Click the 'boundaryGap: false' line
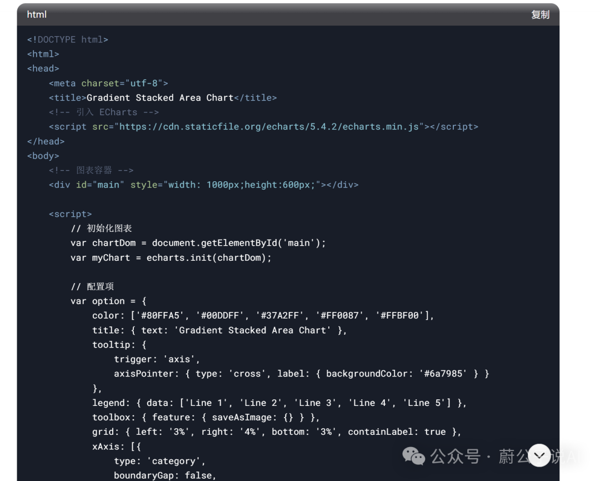Viewport: 600px width, 481px height. pos(165,475)
